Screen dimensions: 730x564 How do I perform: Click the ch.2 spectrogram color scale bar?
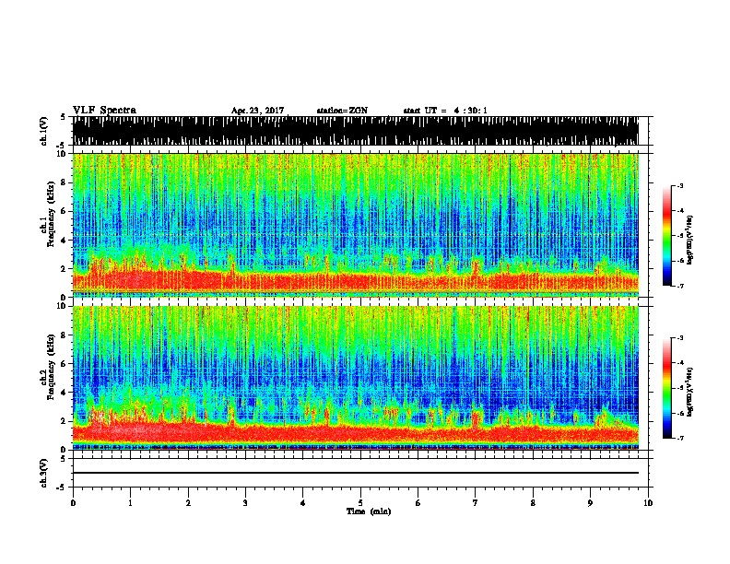(667, 388)
